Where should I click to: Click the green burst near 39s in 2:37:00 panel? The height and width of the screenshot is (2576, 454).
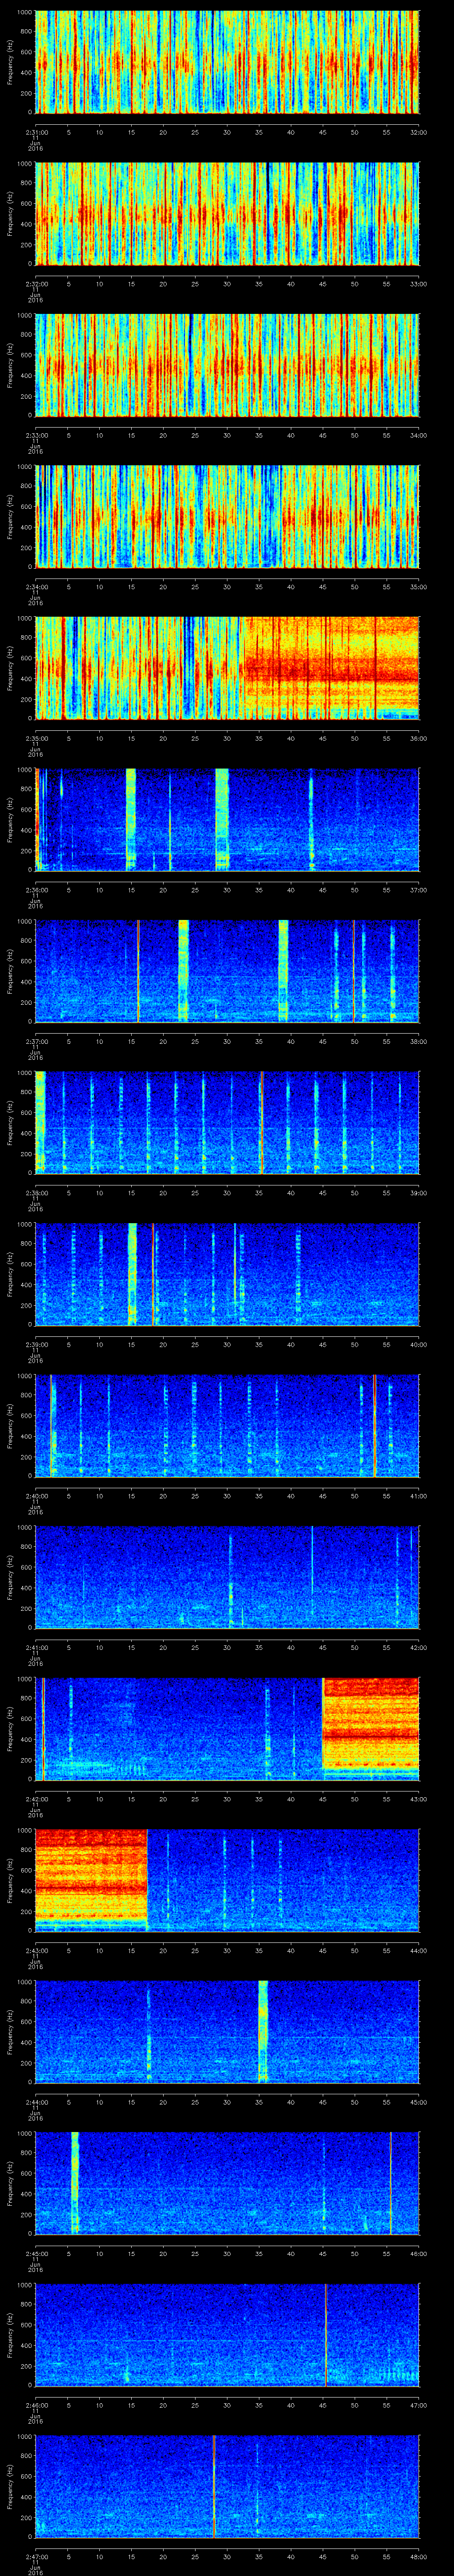tap(283, 970)
